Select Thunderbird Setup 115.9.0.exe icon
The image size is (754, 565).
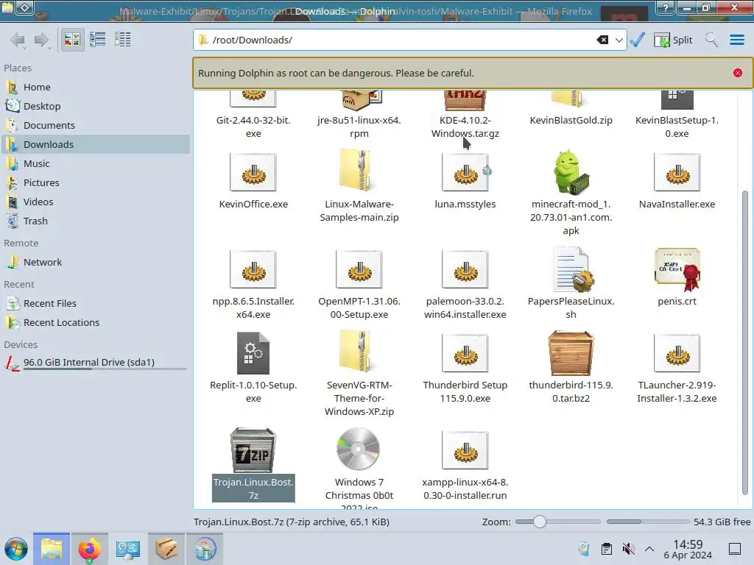click(x=465, y=354)
